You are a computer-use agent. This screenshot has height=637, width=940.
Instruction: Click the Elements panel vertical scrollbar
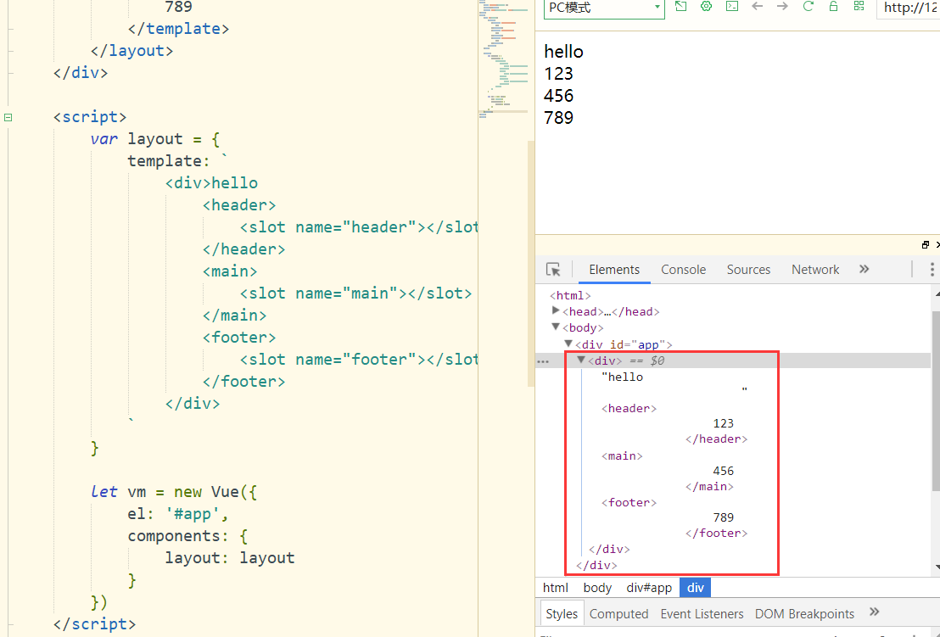click(x=937, y=401)
